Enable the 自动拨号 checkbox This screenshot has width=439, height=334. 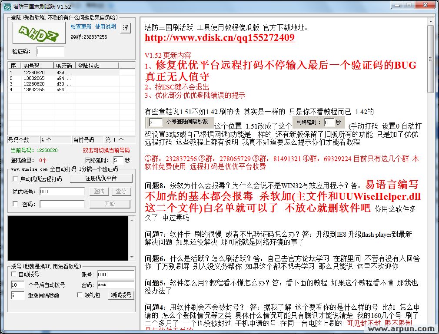(13, 274)
